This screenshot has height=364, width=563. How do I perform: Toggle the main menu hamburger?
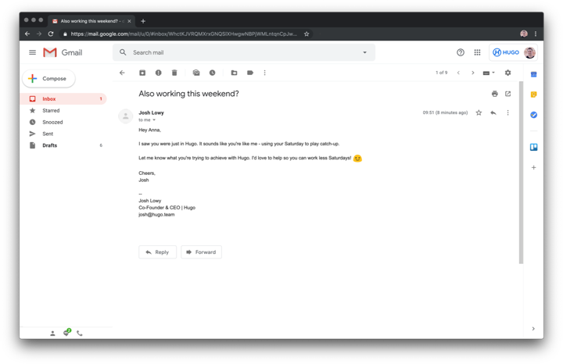pyautogui.click(x=32, y=52)
